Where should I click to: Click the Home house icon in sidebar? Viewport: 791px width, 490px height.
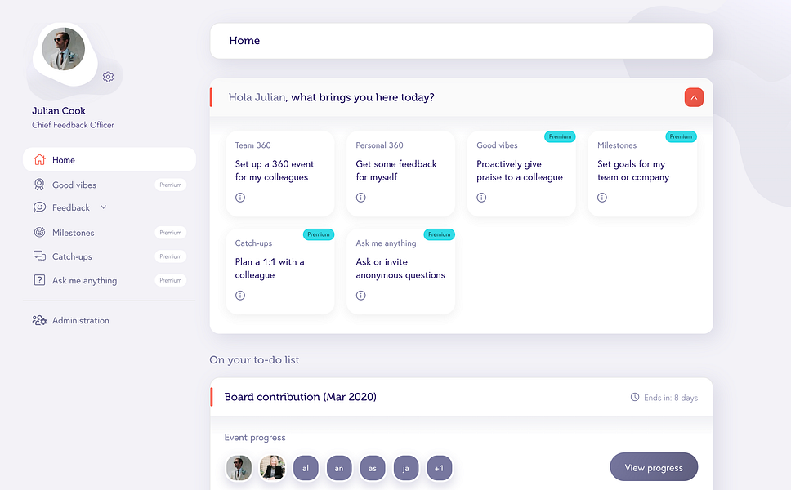(x=39, y=159)
